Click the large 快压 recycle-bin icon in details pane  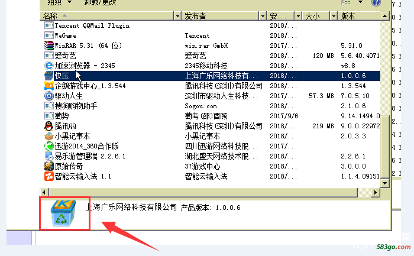point(63,213)
